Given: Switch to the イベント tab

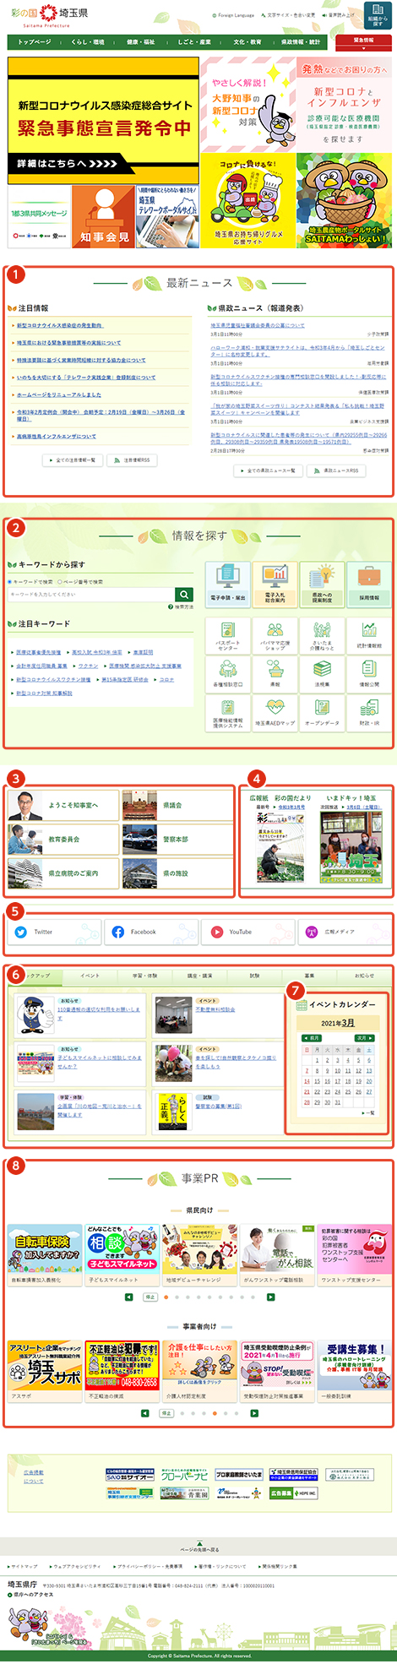Looking at the screenshot, I should [x=90, y=976].
